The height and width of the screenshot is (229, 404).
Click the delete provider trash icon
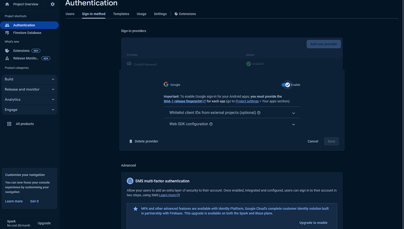(x=131, y=141)
